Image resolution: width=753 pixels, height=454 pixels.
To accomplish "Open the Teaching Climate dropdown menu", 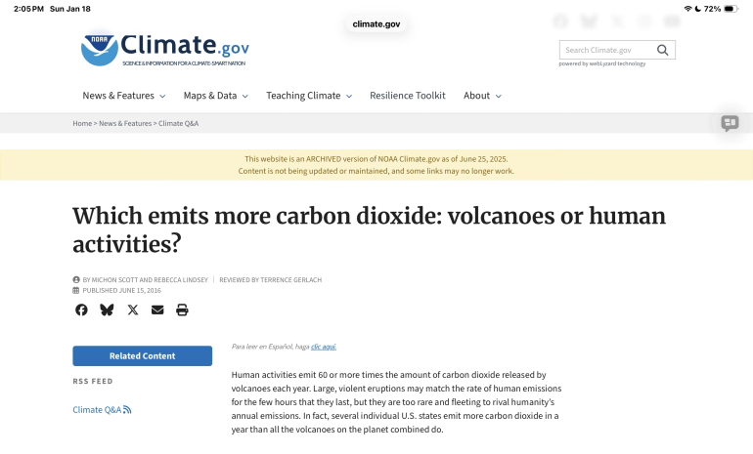I will [x=309, y=96].
